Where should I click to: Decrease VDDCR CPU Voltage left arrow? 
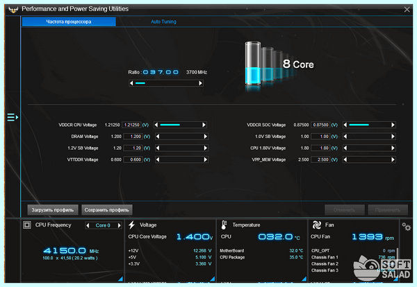(x=156, y=125)
